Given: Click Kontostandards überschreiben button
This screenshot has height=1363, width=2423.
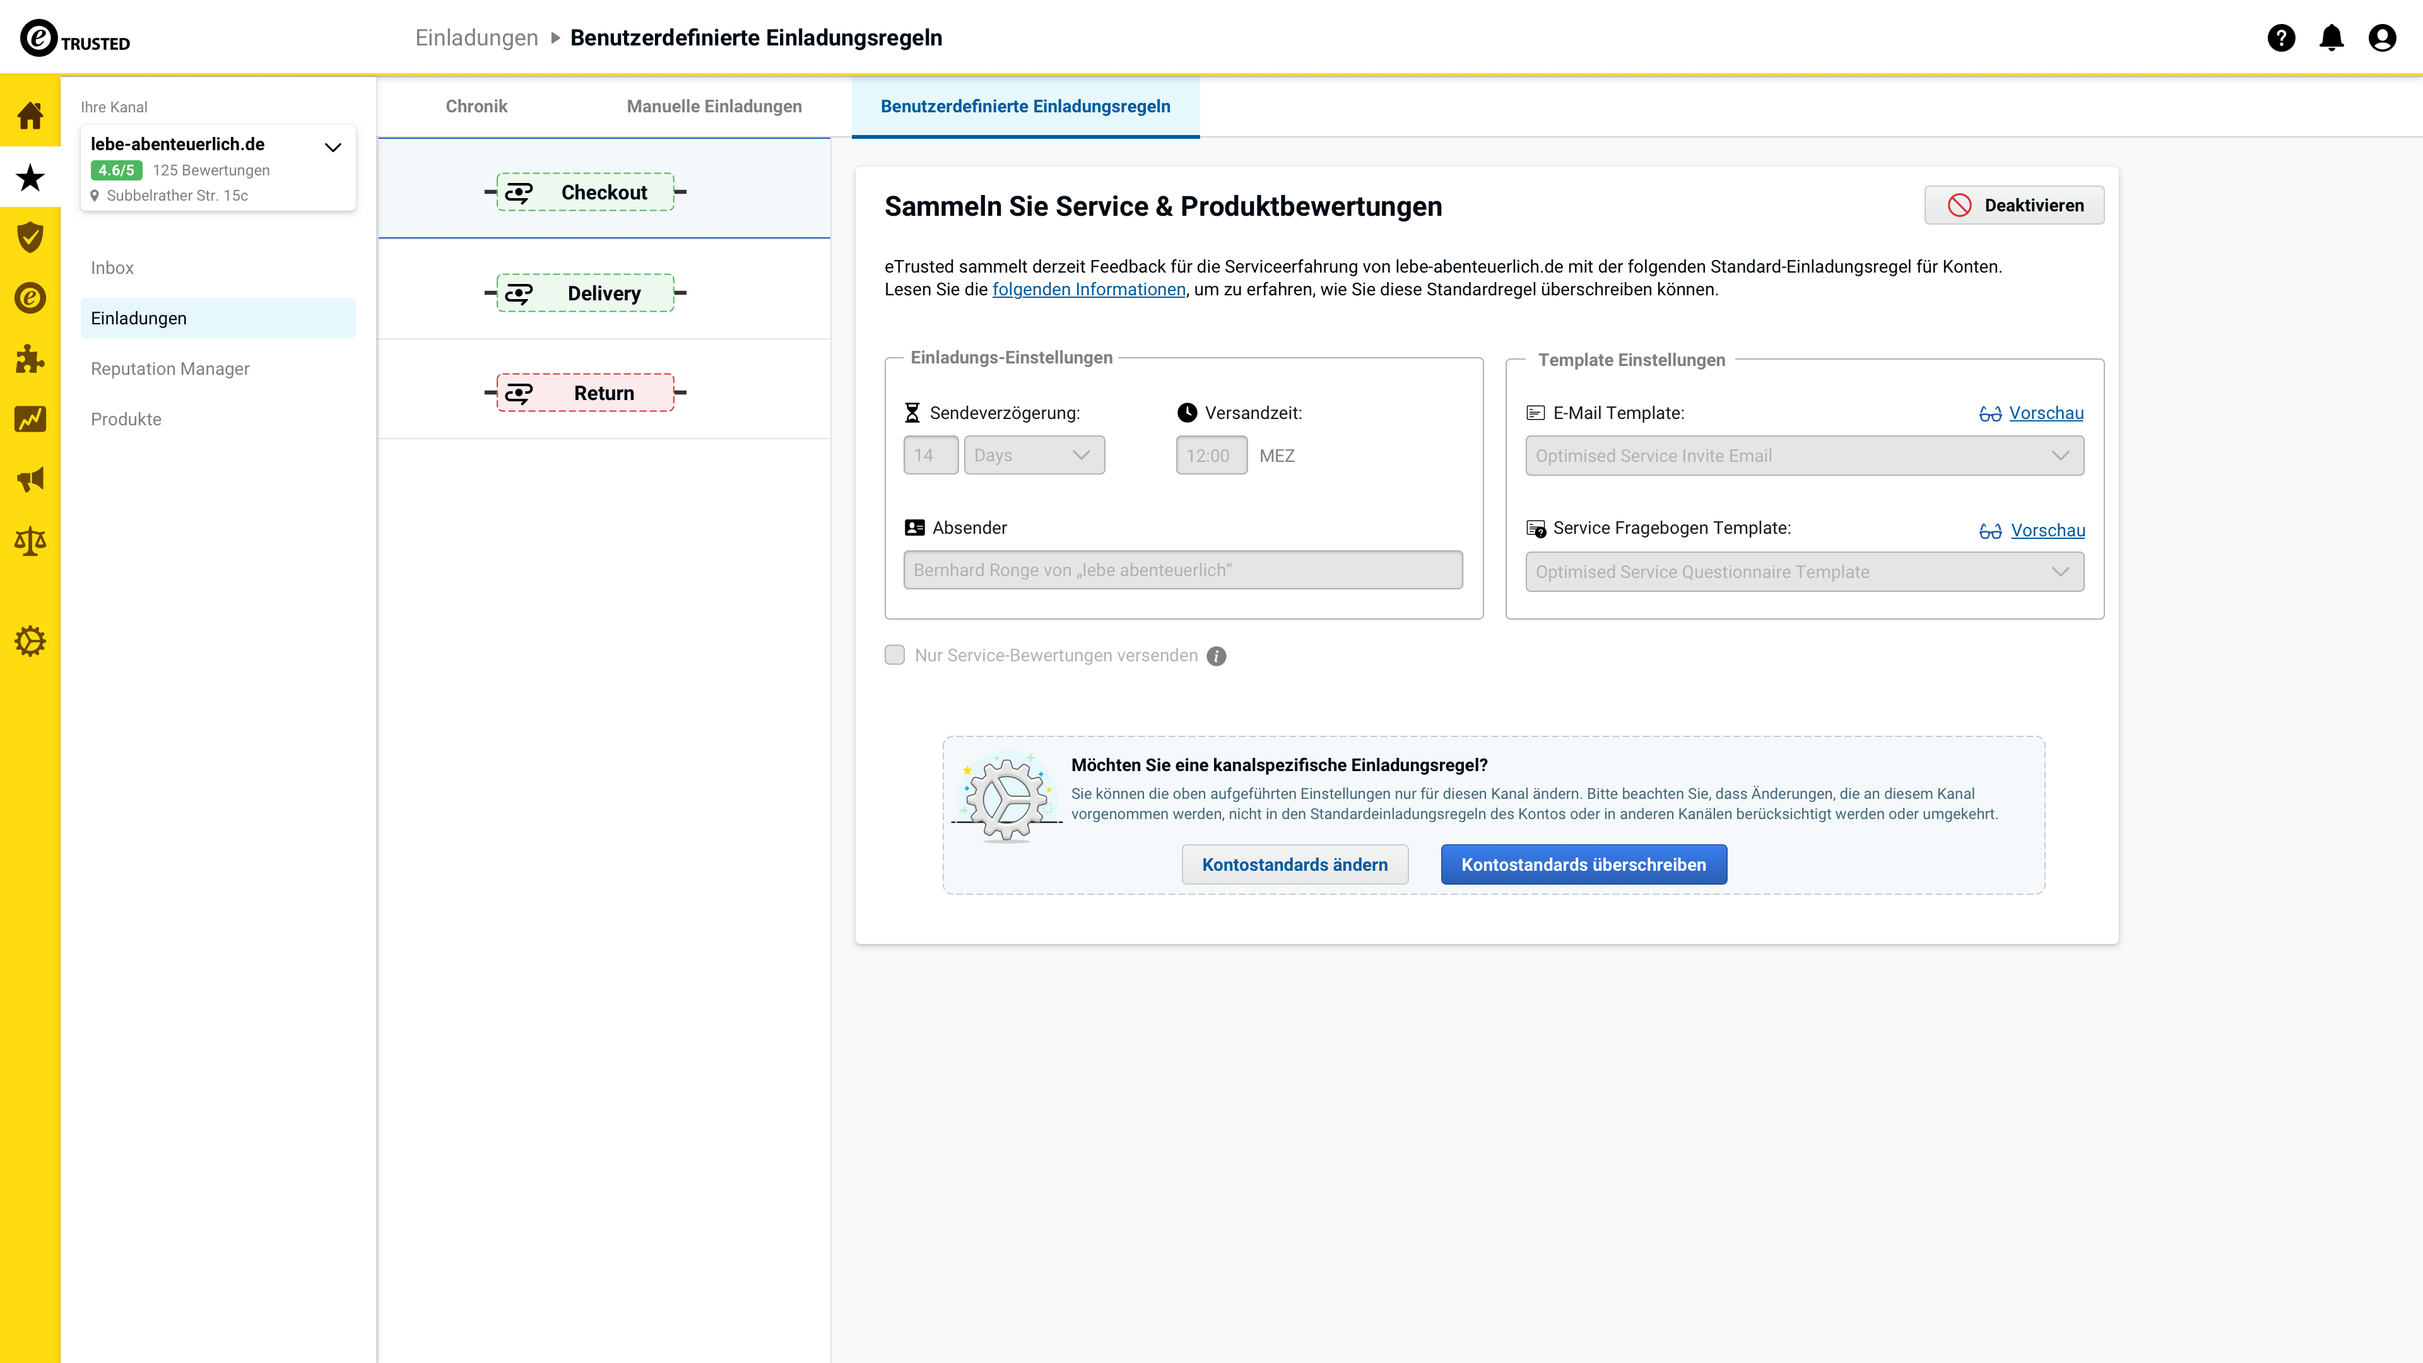Looking at the screenshot, I should click(x=1583, y=864).
